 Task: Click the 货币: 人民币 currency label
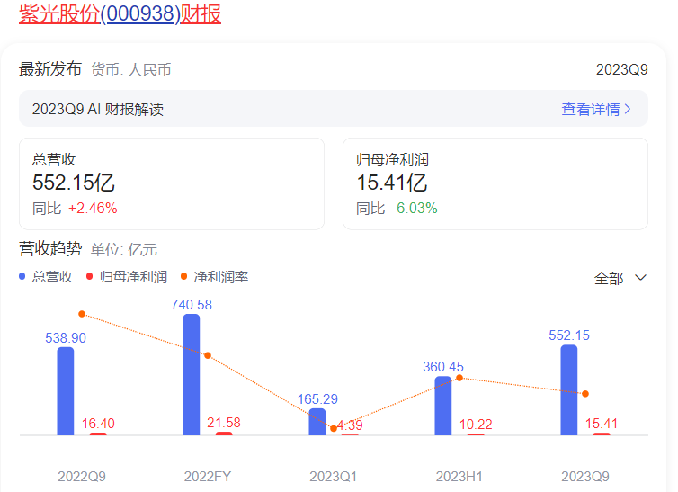pos(131,69)
